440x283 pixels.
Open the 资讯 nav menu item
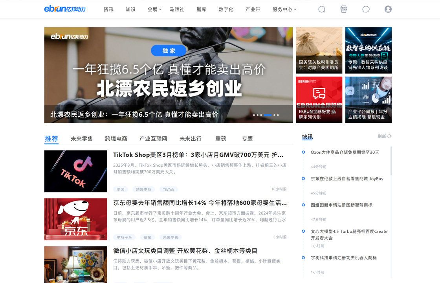108,9
